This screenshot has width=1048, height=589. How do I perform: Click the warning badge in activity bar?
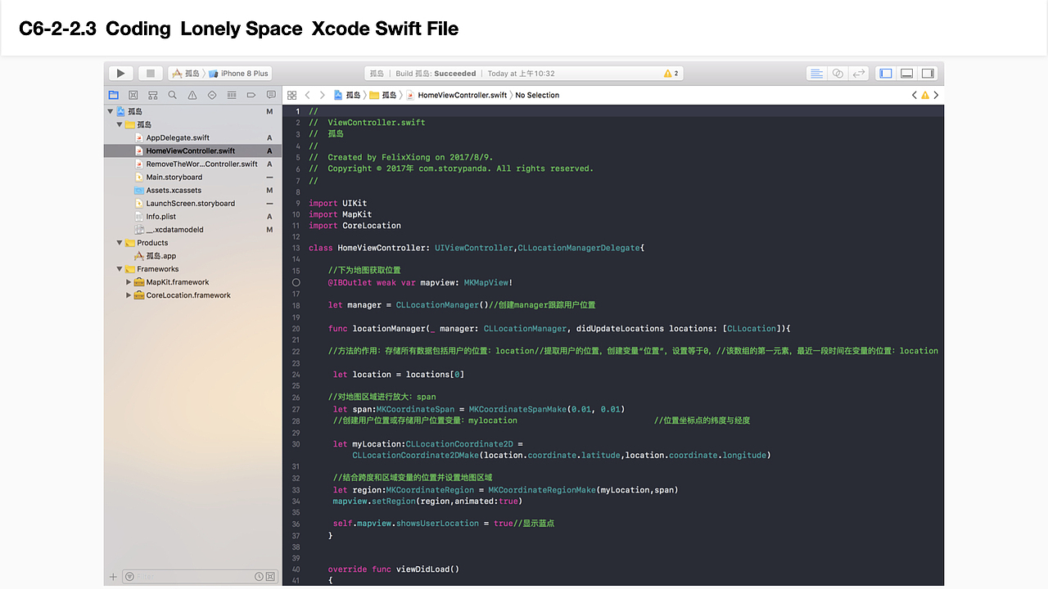coord(671,73)
